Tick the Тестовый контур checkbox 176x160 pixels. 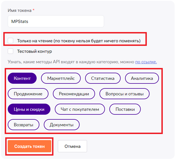(10, 51)
